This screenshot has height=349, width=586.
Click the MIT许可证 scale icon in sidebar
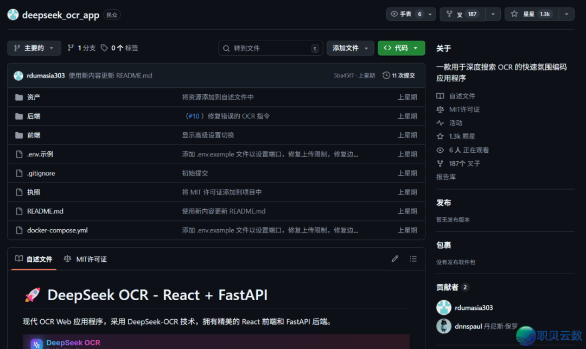(x=441, y=109)
